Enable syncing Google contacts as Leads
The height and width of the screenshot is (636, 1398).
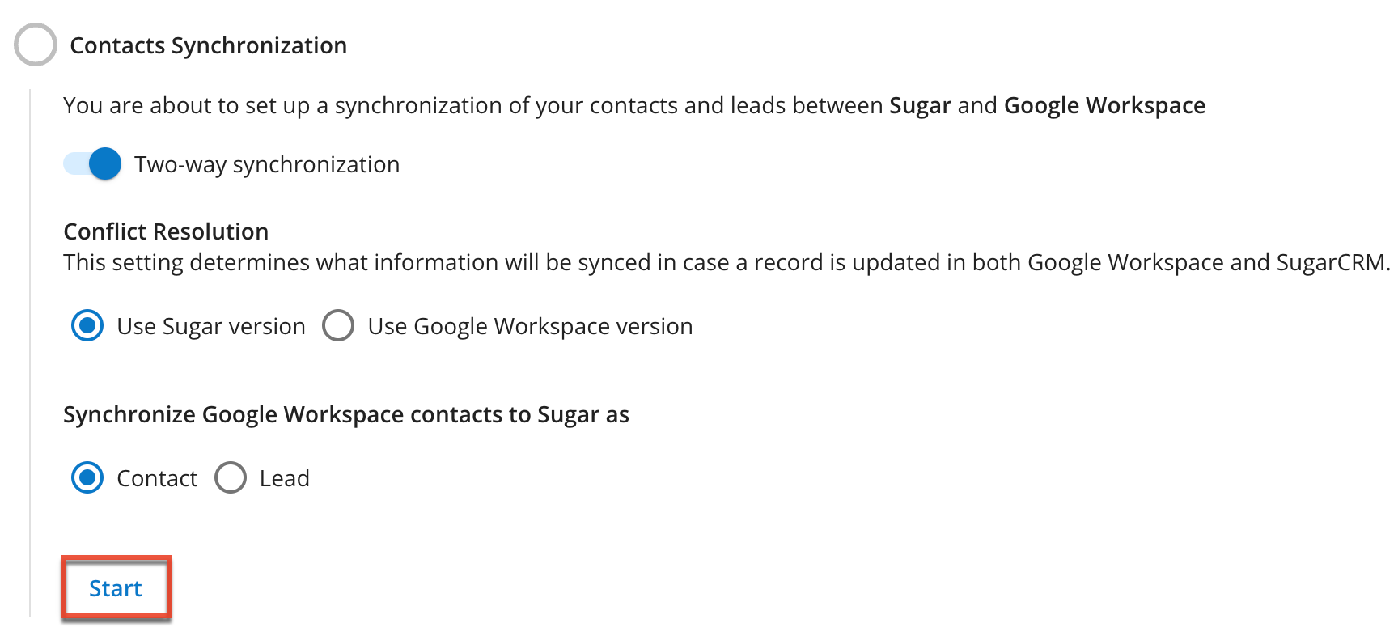pos(231,477)
